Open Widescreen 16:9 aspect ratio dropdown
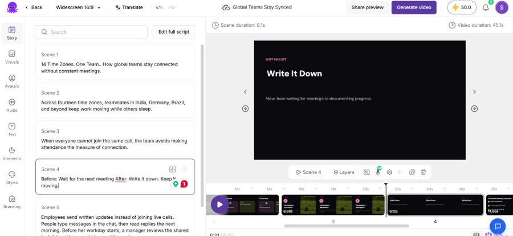Viewport: 513px width, 236px height. 78,7
